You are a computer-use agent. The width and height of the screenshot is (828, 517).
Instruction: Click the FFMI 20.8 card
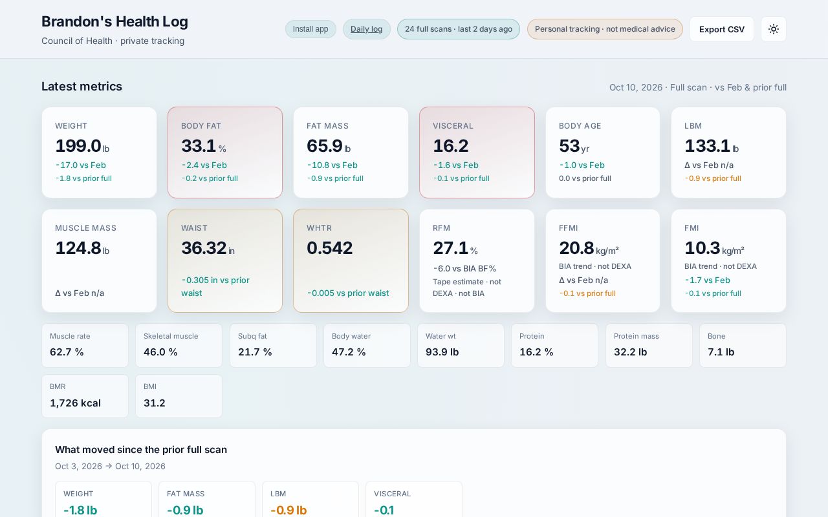[603, 260]
